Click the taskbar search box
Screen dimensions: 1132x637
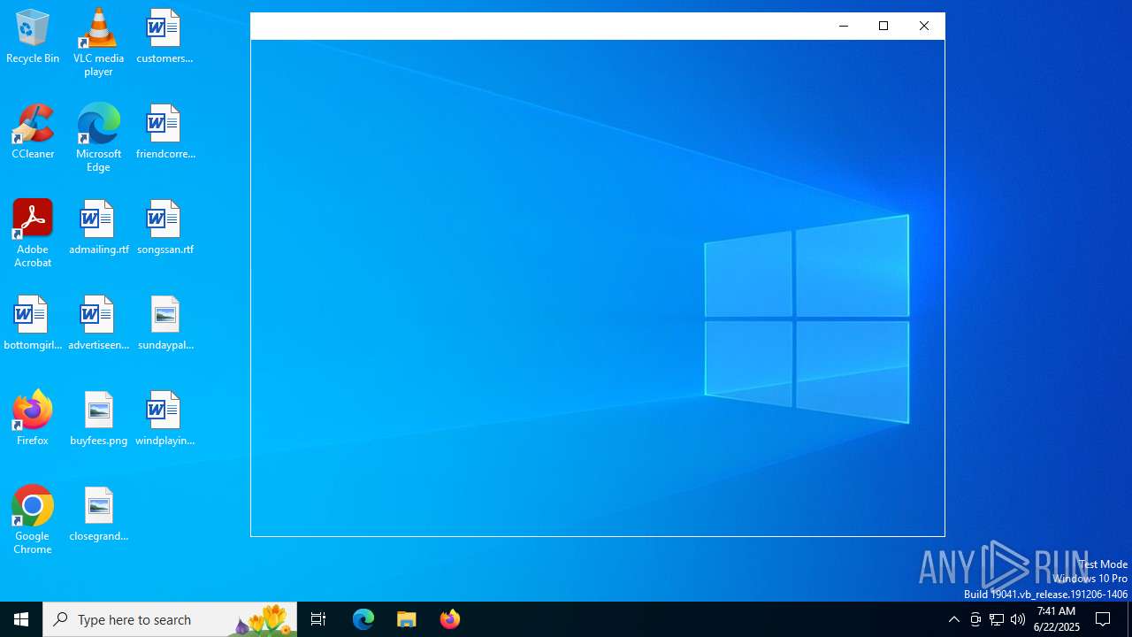pyautogui.click(x=170, y=619)
